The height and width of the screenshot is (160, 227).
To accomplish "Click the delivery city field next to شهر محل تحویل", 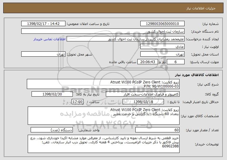I will click(43, 54).
